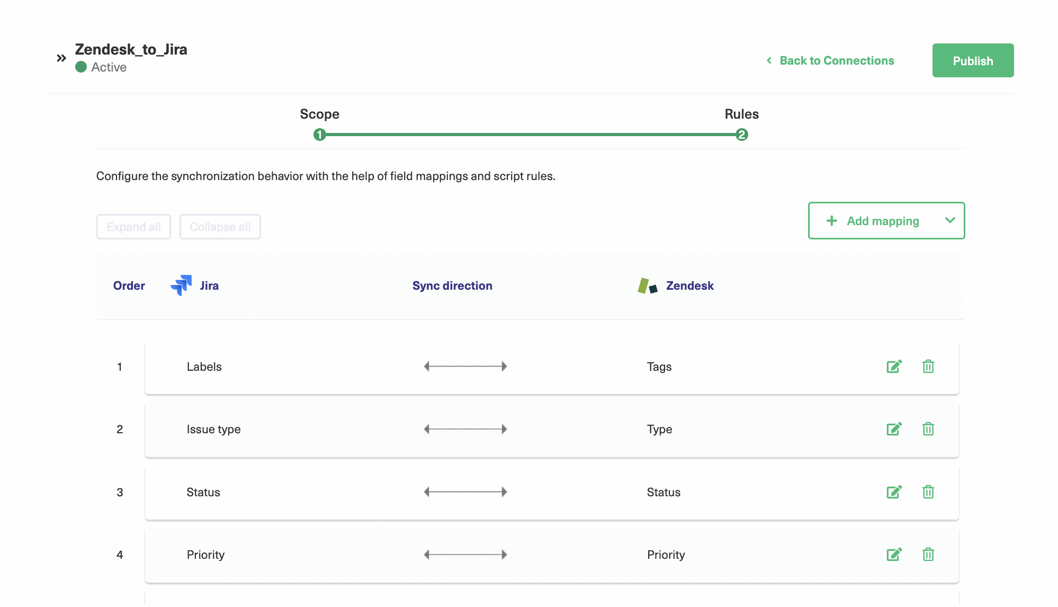Click the Zendesk logo in the table header
Viewport: 1058px width, 607px height.
[x=647, y=285]
